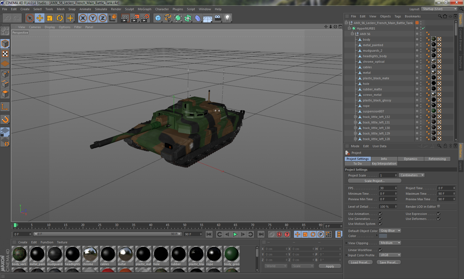Add Bend deformer object
Screen dimensions: 464x279
(x=198, y=18)
